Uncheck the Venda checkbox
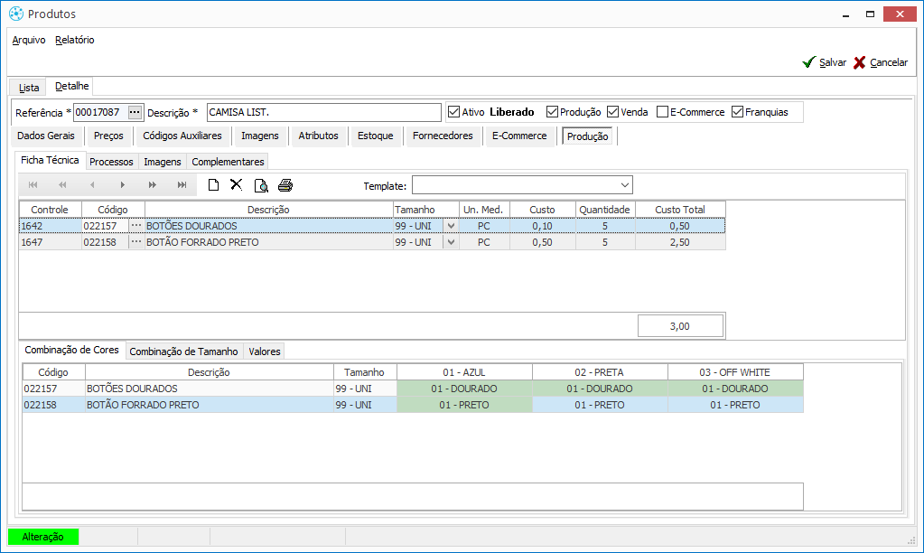Viewport: 924px width, 553px height. pos(613,112)
